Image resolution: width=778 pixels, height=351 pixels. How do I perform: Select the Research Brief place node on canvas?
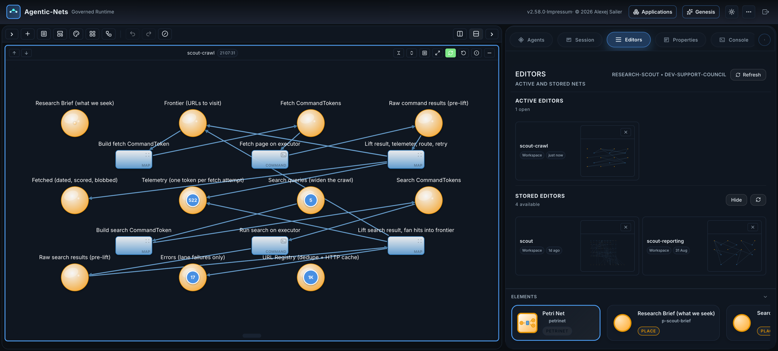75,123
